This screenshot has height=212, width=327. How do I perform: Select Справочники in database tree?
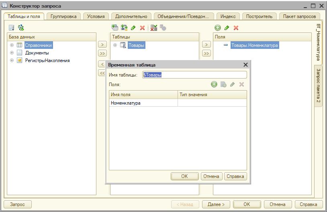coord(39,45)
